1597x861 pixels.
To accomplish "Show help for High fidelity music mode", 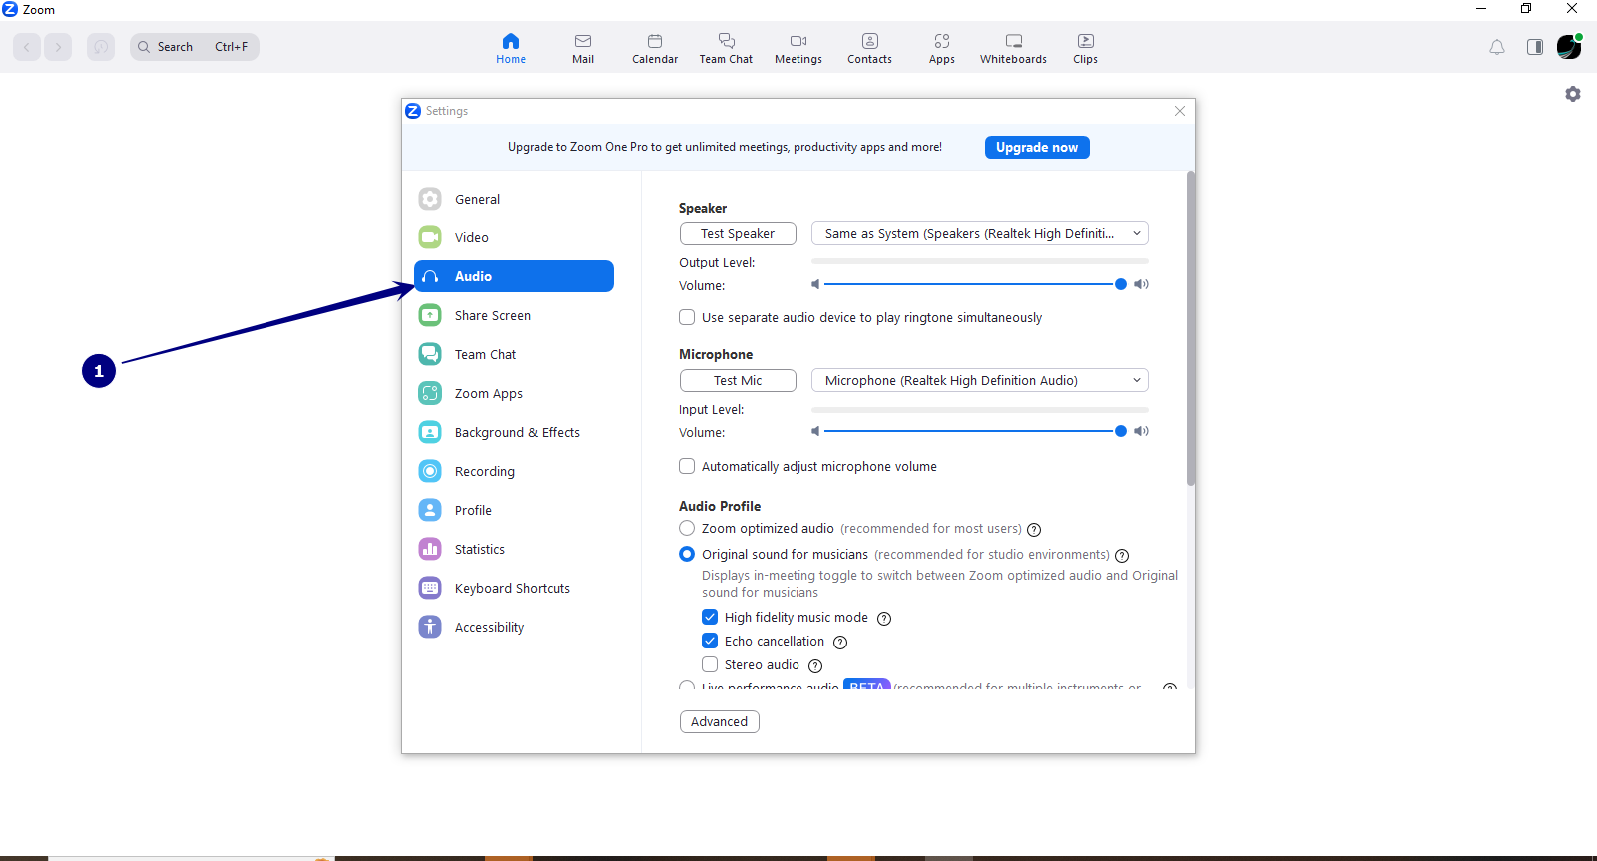I will 884,619.
